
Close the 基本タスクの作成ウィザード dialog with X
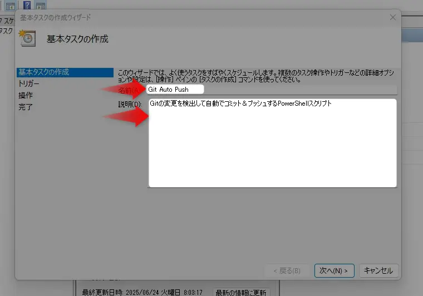coord(393,17)
